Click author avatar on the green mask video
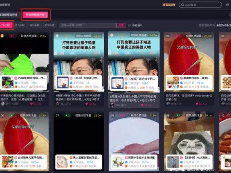 point(2,104)
